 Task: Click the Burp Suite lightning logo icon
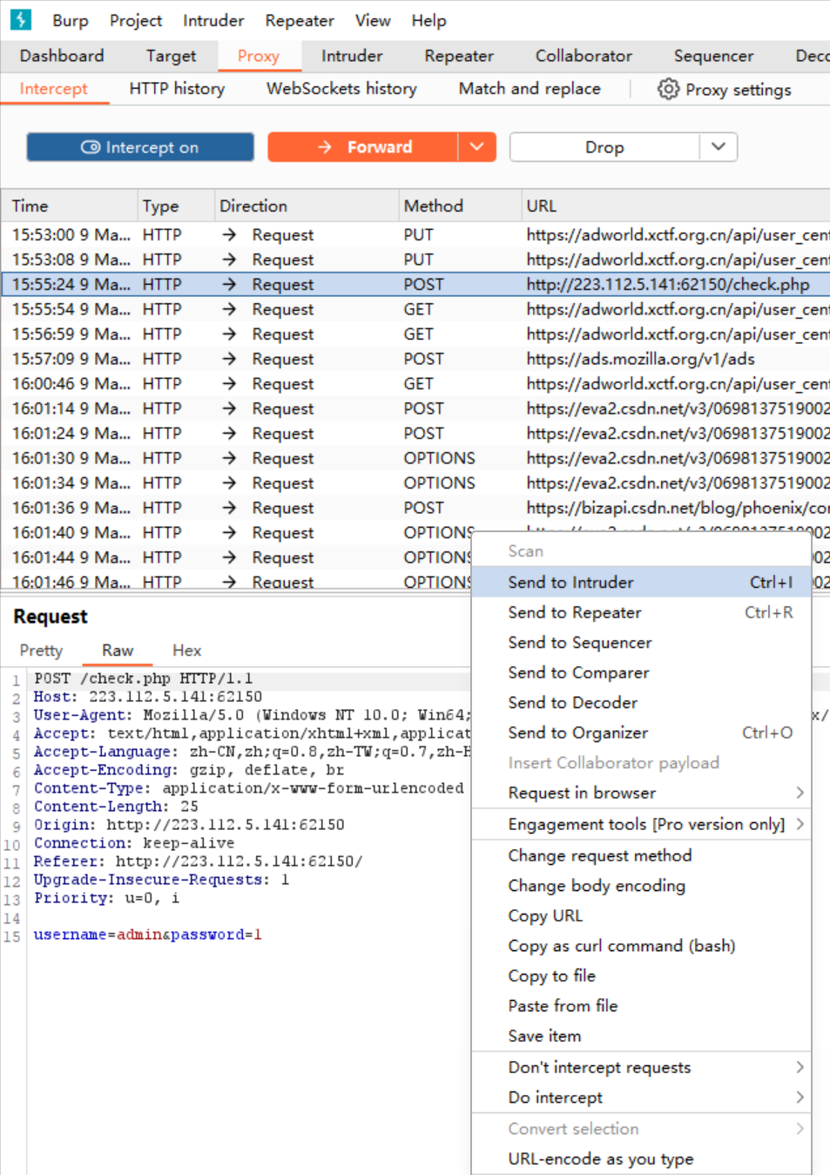20,19
